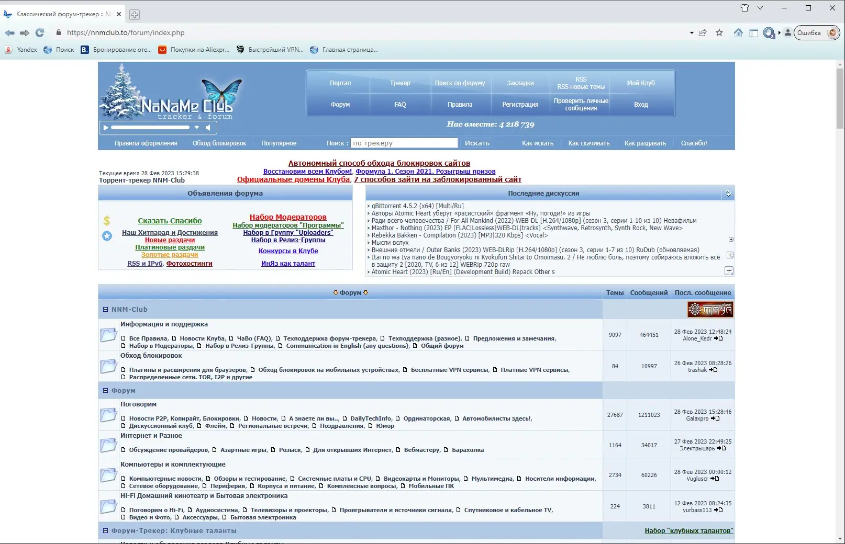Screen dimensions: 845x544
Task: Collapse the Форум category
Action: coord(105,391)
